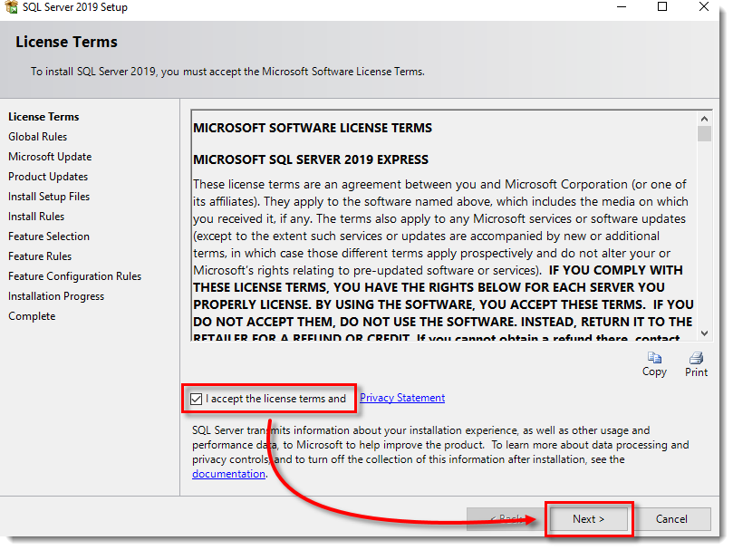Select the Install Setup Files step
733x550 pixels.
[49, 197]
